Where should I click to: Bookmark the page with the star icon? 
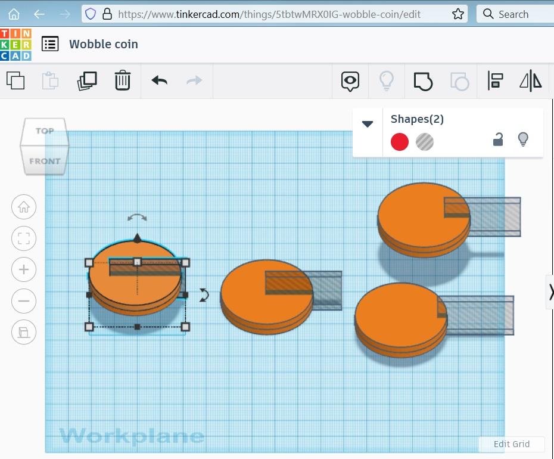pos(458,14)
